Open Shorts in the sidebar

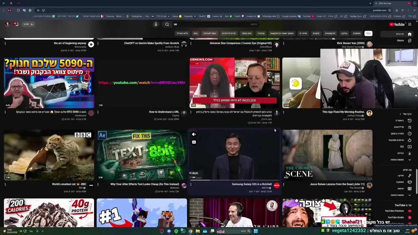point(404,40)
